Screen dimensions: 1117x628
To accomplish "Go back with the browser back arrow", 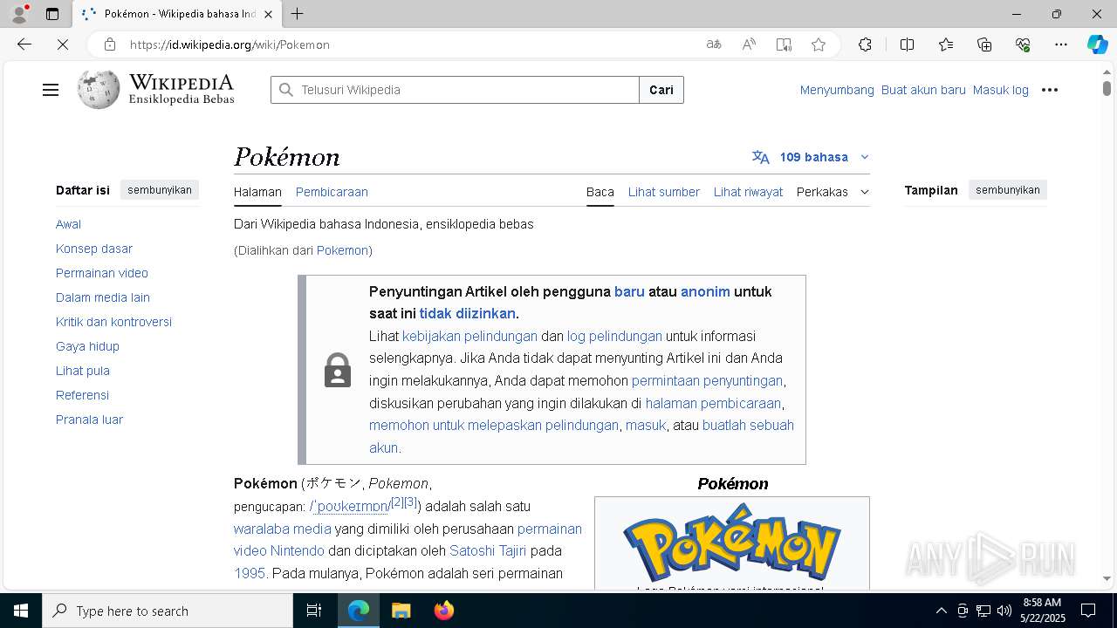I will [x=24, y=44].
